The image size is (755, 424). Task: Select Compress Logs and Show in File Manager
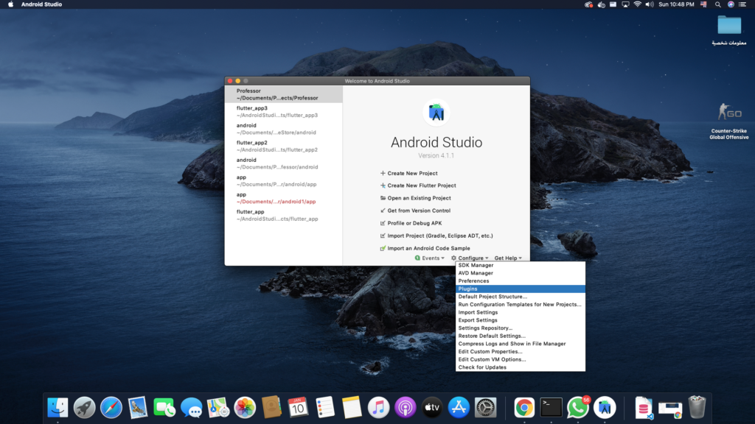point(520,344)
